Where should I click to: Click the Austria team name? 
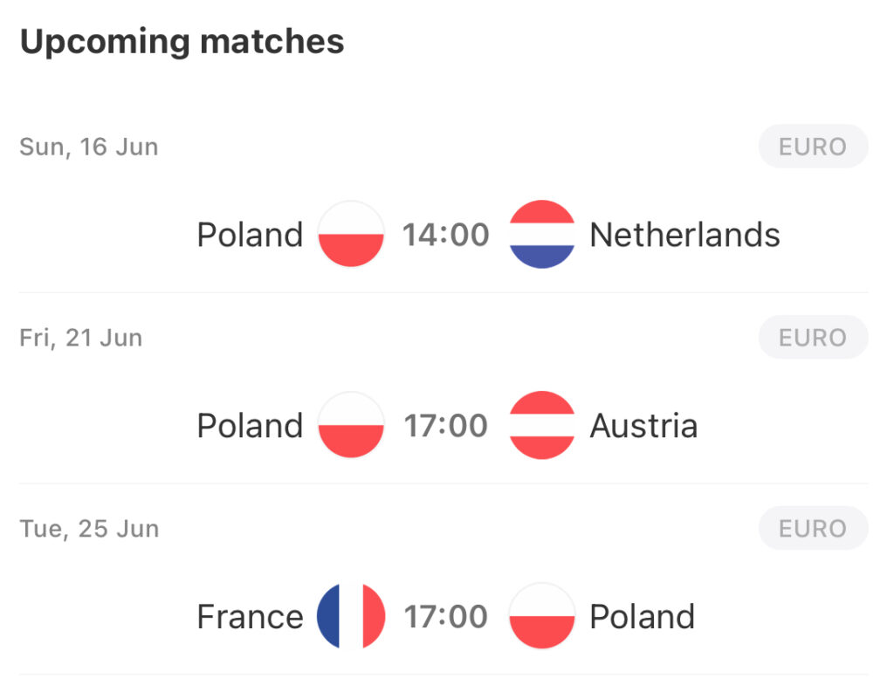643,425
